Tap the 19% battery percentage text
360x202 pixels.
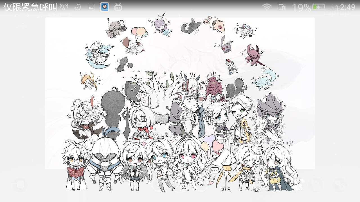301,8
